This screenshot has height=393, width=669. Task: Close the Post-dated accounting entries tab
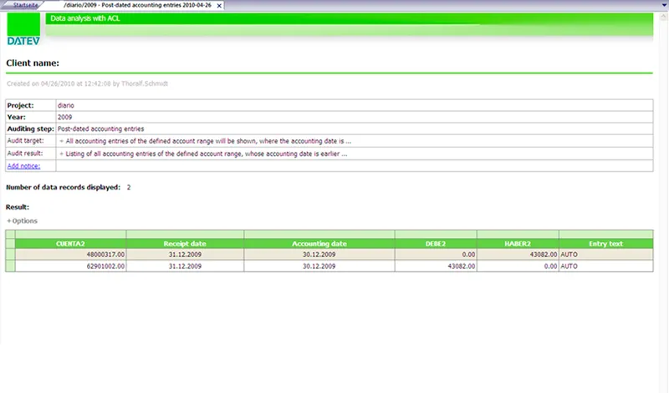point(219,6)
